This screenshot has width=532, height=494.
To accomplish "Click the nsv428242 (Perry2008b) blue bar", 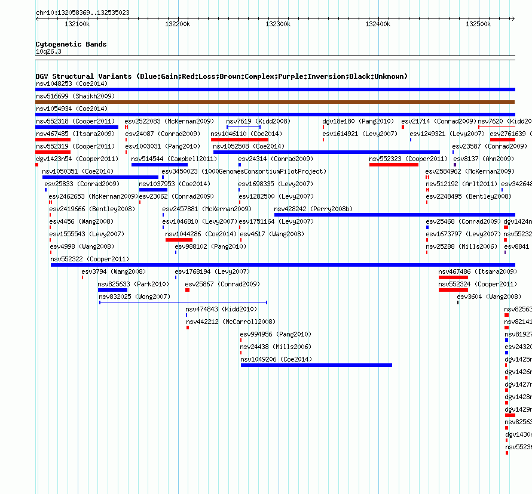I will 395,215.
